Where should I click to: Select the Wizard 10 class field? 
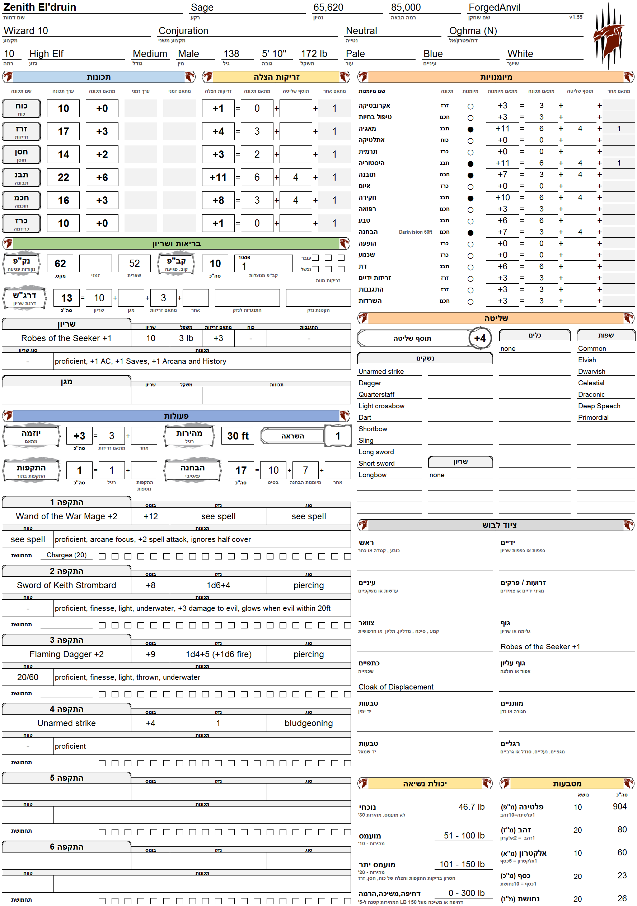(x=76, y=31)
